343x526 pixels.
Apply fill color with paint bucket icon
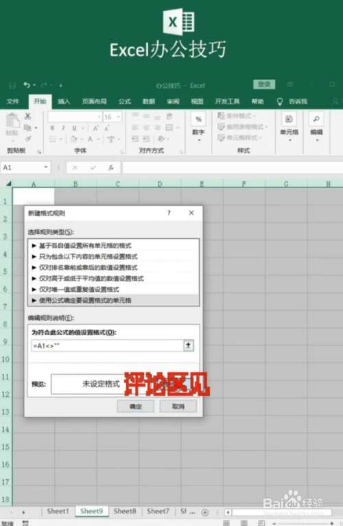tap(74, 139)
